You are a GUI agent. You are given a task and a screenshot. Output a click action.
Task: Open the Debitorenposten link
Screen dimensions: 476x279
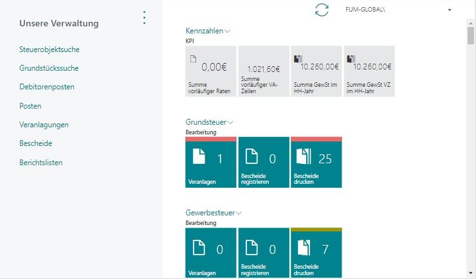click(x=46, y=87)
